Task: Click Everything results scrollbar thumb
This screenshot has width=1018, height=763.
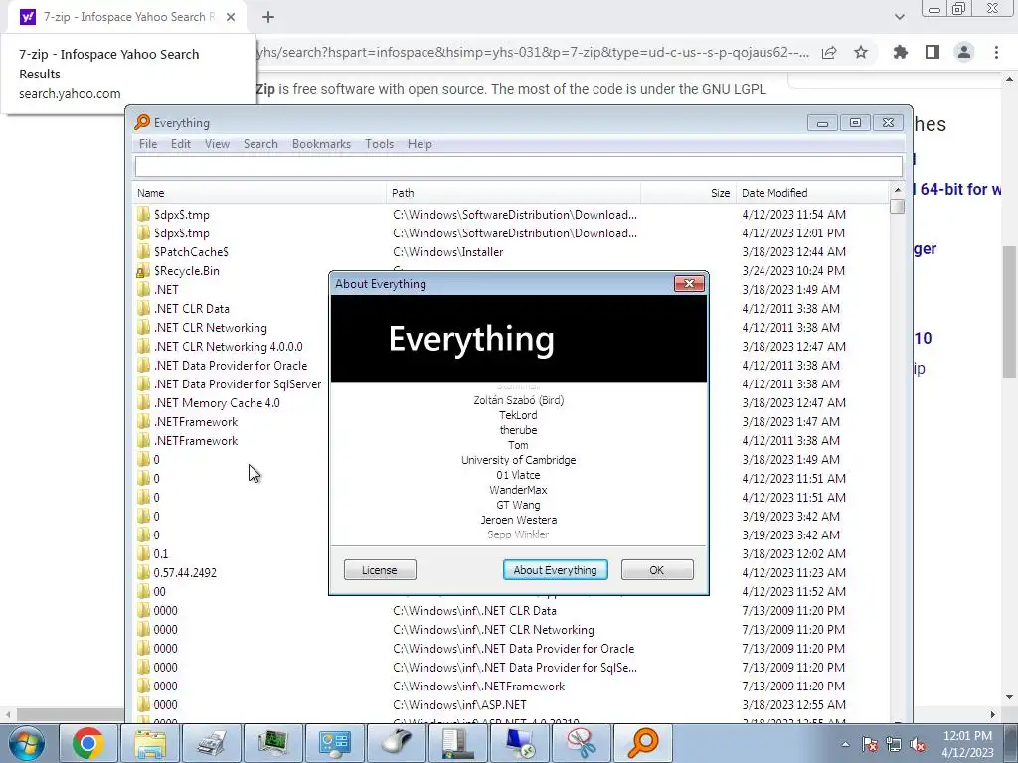Action: [898, 207]
